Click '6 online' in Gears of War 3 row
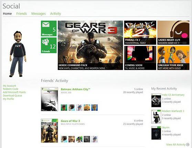 click(x=138, y=121)
